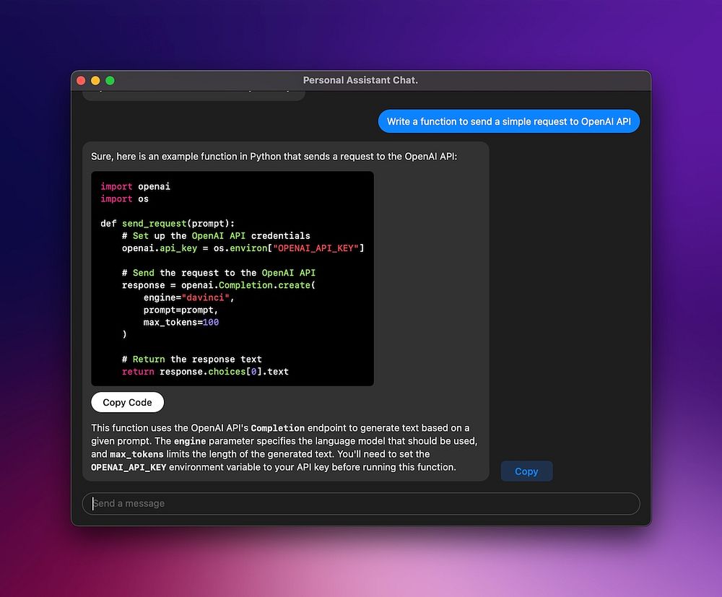
Task: Click the 'Return the response text' comment
Action: pos(191,359)
